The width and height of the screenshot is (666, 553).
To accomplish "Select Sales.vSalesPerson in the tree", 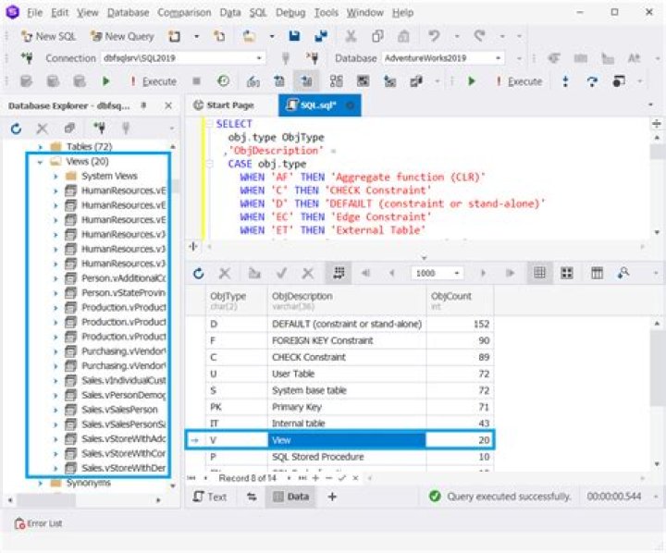I will (x=119, y=410).
